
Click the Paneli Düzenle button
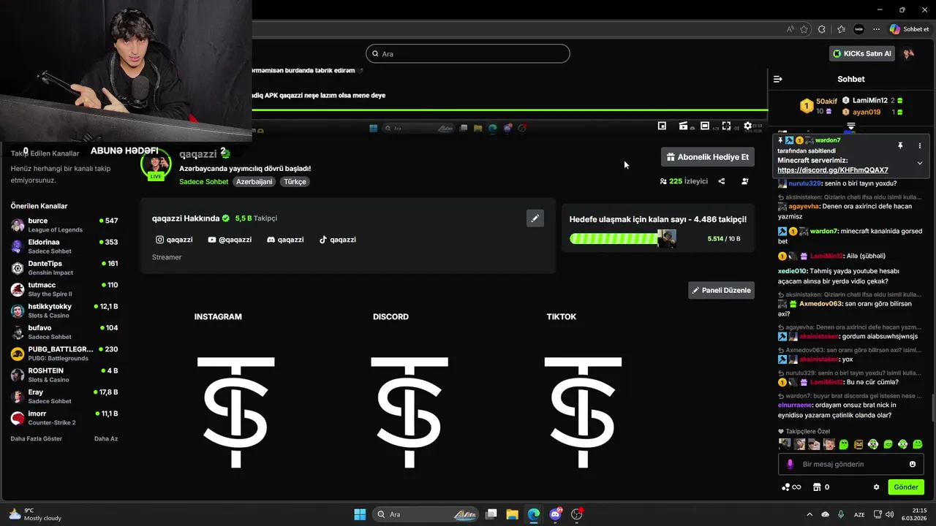click(721, 290)
